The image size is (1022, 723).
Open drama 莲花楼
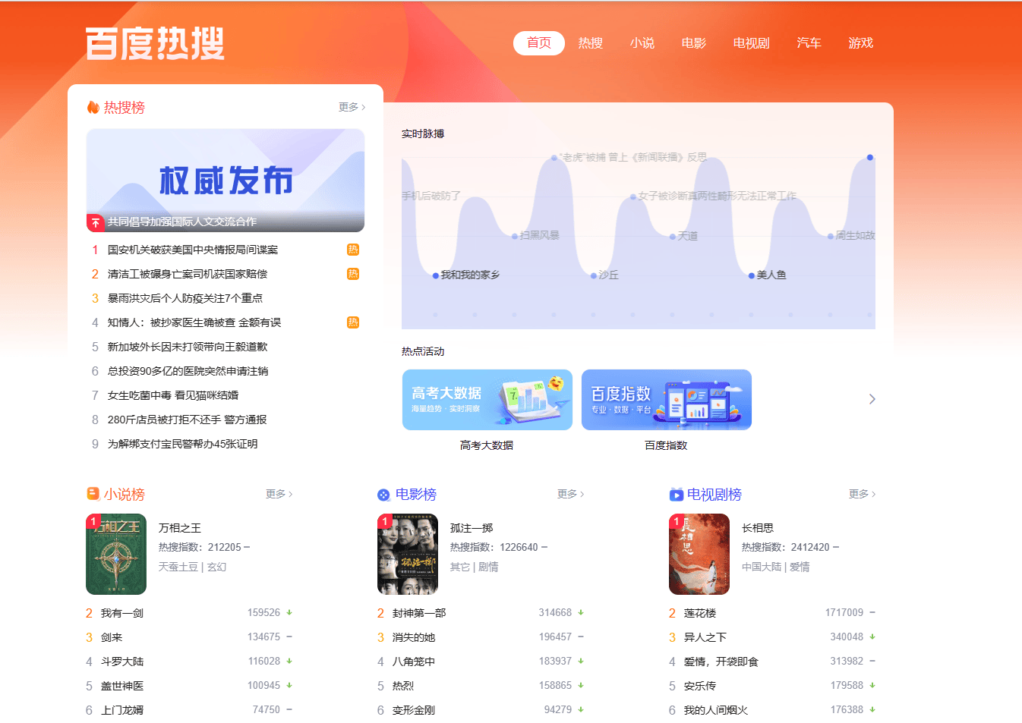click(x=700, y=613)
